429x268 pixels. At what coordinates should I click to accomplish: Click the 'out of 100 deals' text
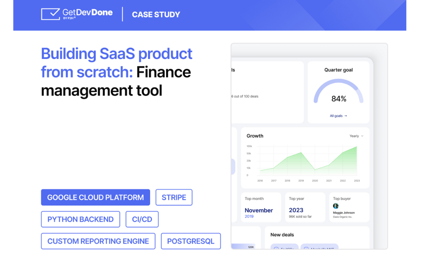pyautogui.click(x=246, y=96)
